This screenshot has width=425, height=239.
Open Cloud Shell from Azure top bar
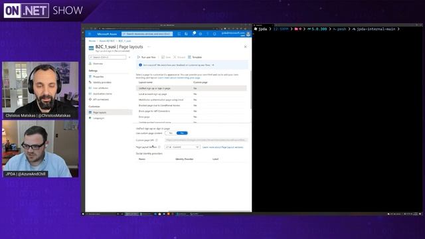coord(179,34)
